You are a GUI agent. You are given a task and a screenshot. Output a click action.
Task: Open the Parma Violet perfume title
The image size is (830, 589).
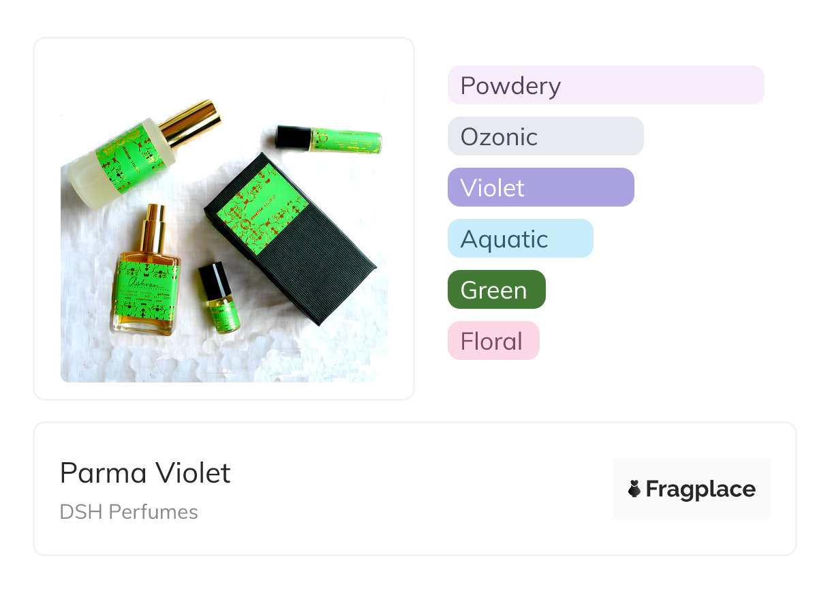click(x=145, y=473)
